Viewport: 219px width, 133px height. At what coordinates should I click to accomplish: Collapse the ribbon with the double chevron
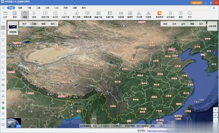(x=214, y=8)
